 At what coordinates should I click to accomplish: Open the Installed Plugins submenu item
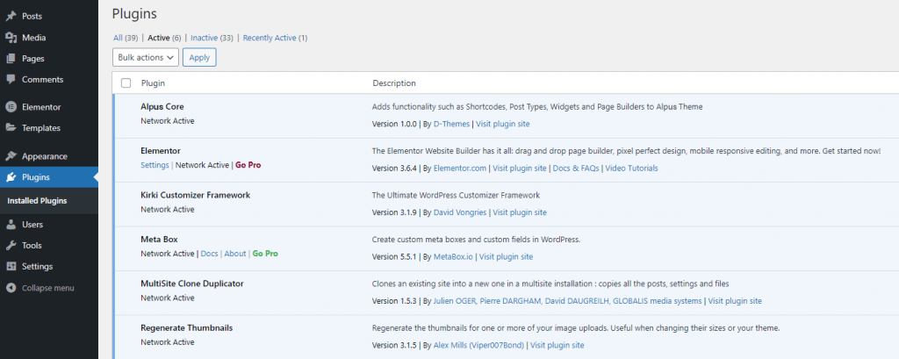click(x=37, y=201)
